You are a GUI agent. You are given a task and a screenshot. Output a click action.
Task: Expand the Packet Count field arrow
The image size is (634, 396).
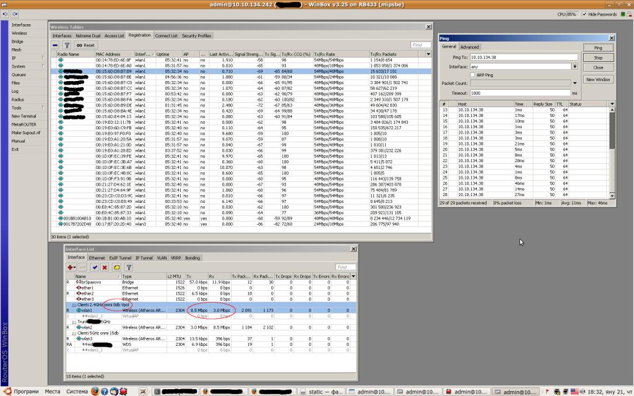(x=575, y=83)
